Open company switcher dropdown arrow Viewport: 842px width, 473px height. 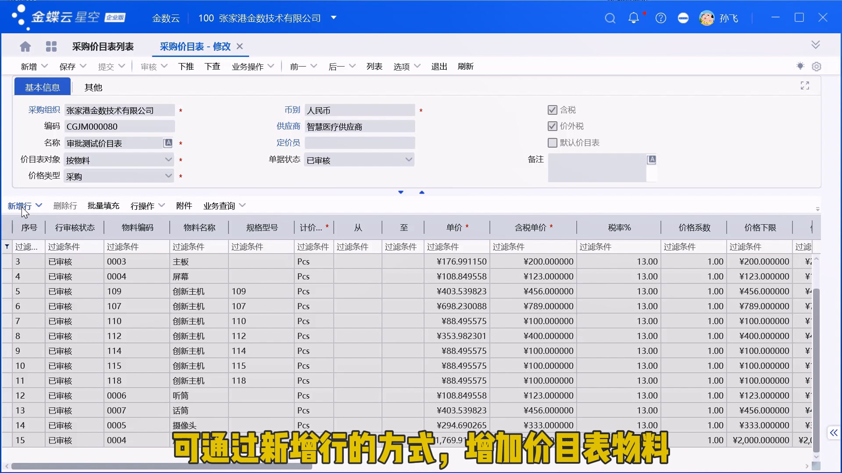[334, 18]
